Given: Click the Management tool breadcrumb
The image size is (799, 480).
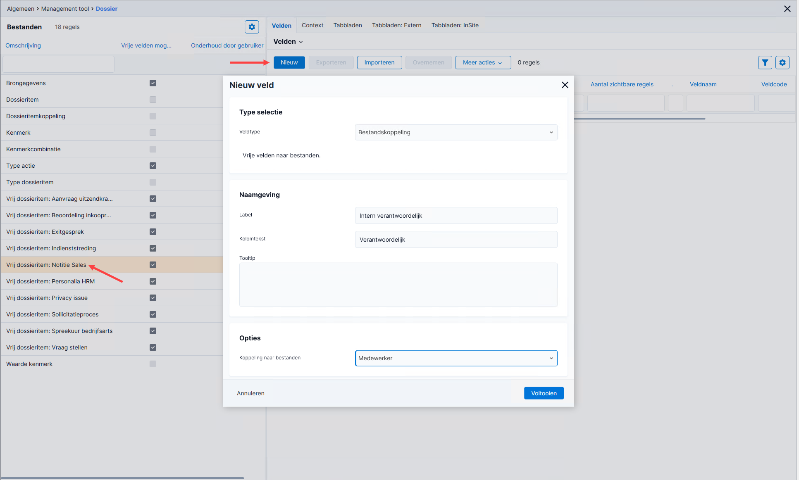Looking at the screenshot, I should coord(65,9).
